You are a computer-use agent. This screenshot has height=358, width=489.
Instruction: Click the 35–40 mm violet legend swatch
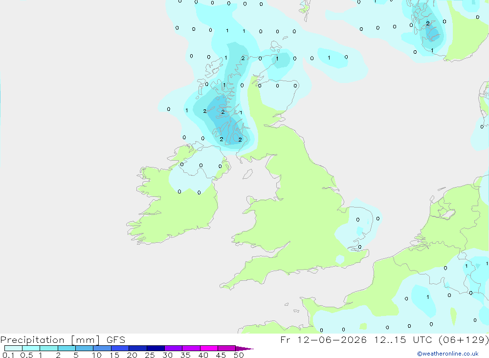tap(191, 348)
